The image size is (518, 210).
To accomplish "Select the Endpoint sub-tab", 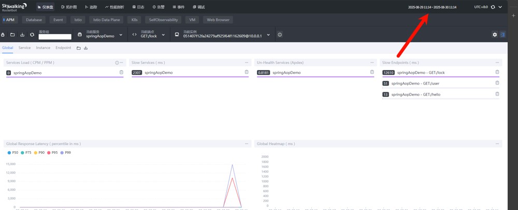I will [x=63, y=47].
